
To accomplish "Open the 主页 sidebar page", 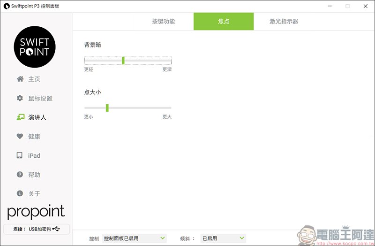I will pos(34,79).
